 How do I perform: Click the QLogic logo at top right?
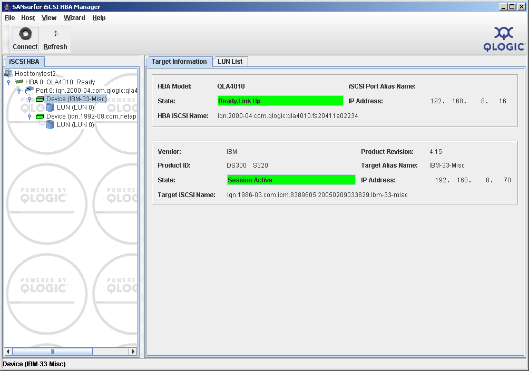pos(504,39)
